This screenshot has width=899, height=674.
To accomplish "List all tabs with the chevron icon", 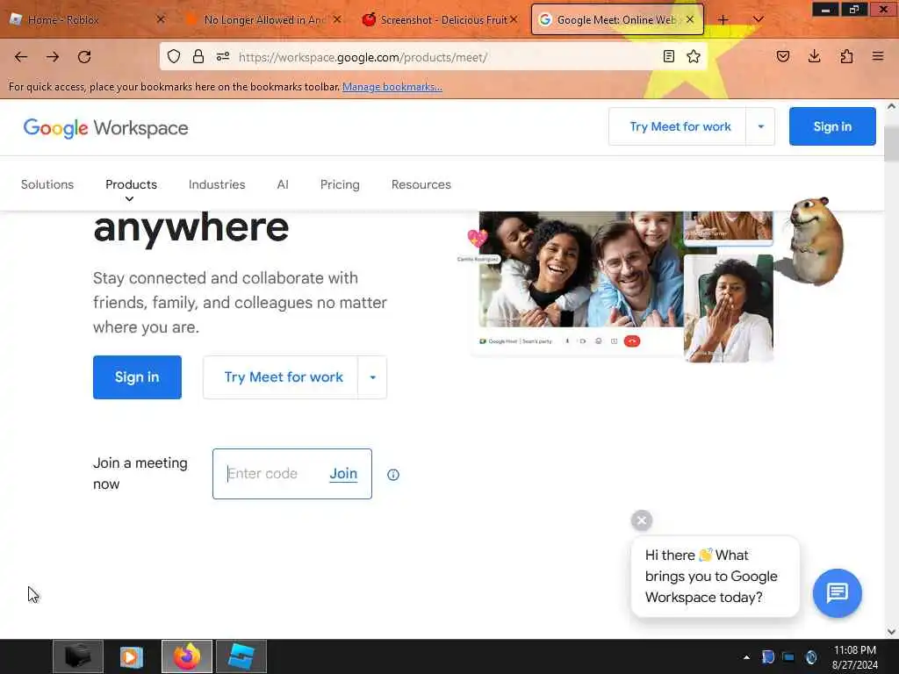I will point(758,19).
